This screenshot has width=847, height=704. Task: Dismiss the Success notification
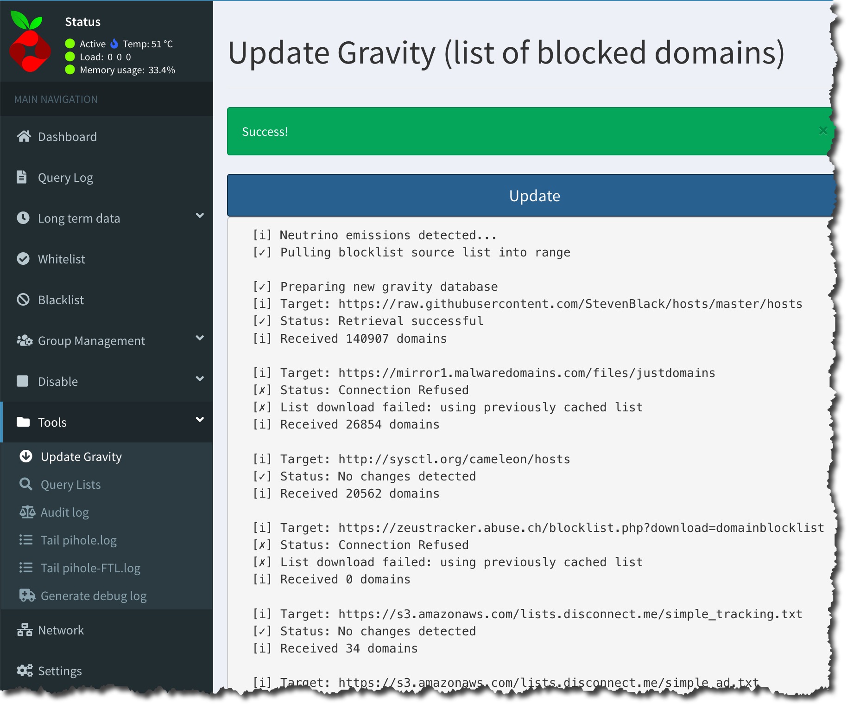[823, 130]
